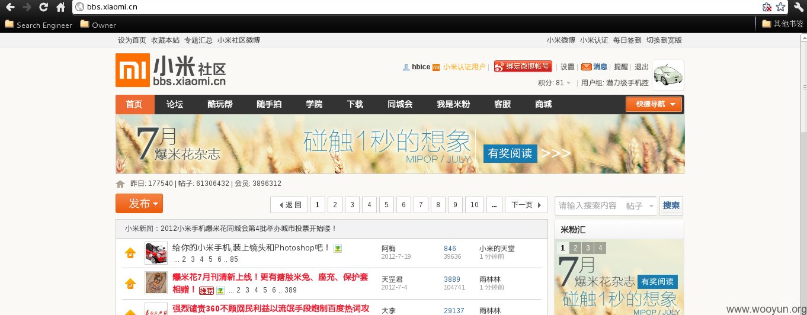Click the 搜索 button
This screenshot has width=807, height=315.
click(671, 205)
